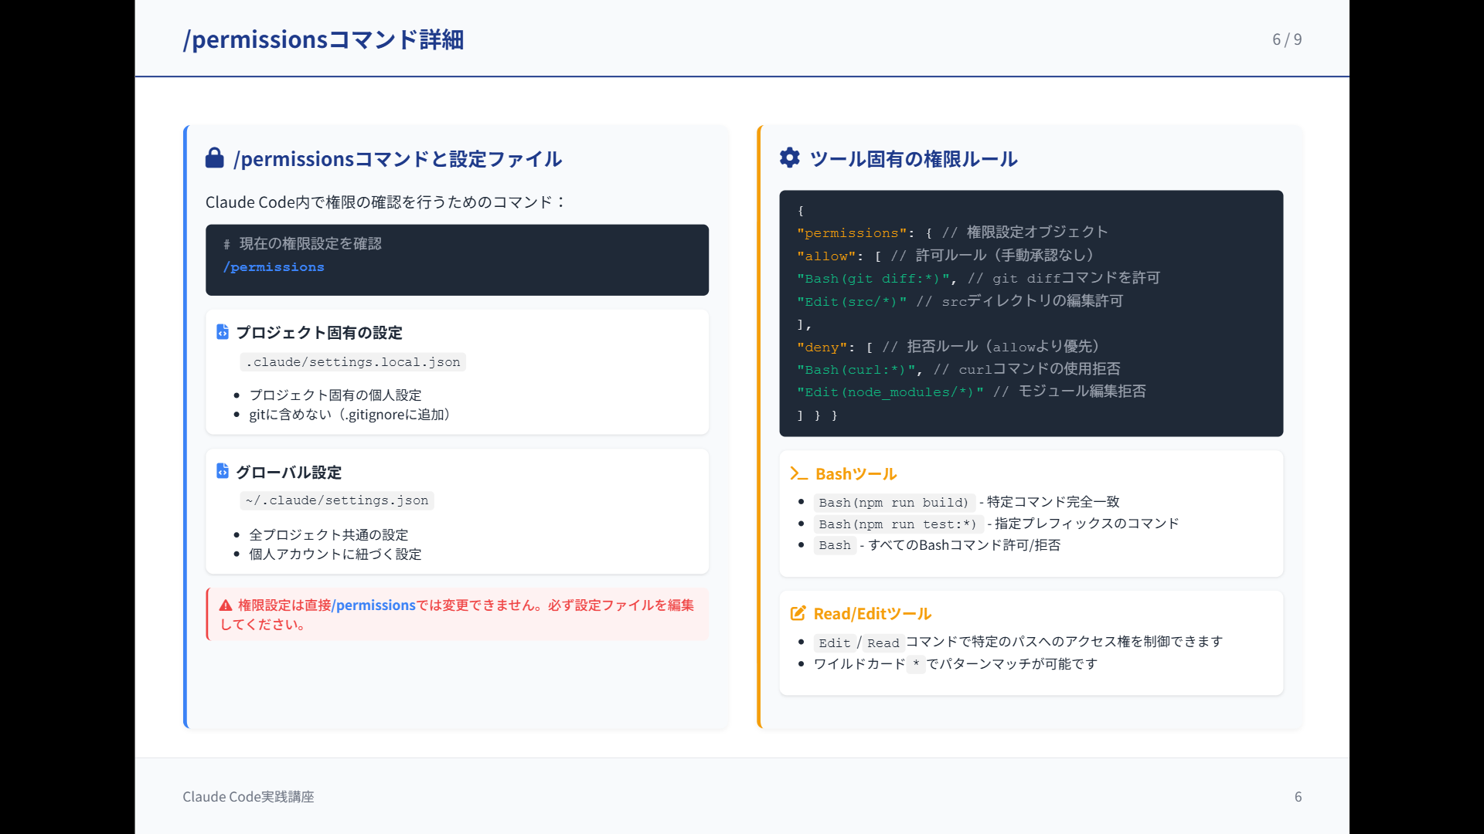Click the warning triangle icon in red notice
The height and width of the screenshot is (834, 1484).
tap(226, 605)
